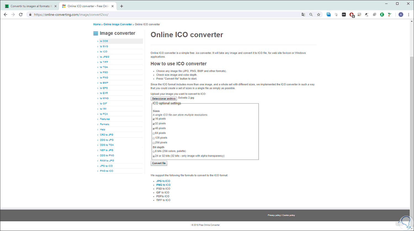414x231 pixels.
Task: Click the rainbow window extension icon
Action: 359,15
